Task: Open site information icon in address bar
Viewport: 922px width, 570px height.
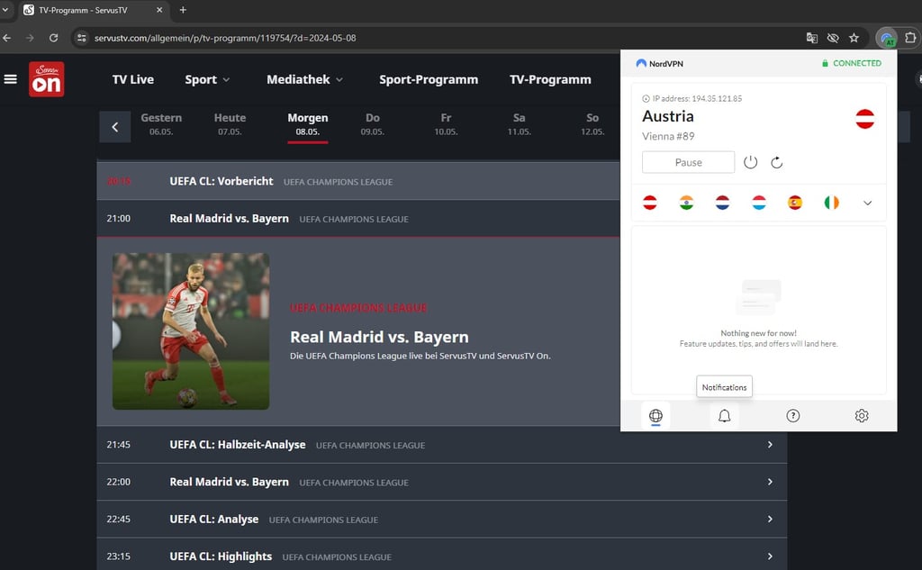Action: pyautogui.click(x=82, y=38)
